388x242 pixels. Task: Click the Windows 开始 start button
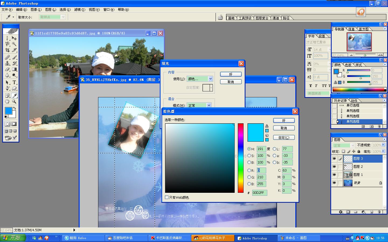pyautogui.click(x=13, y=238)
